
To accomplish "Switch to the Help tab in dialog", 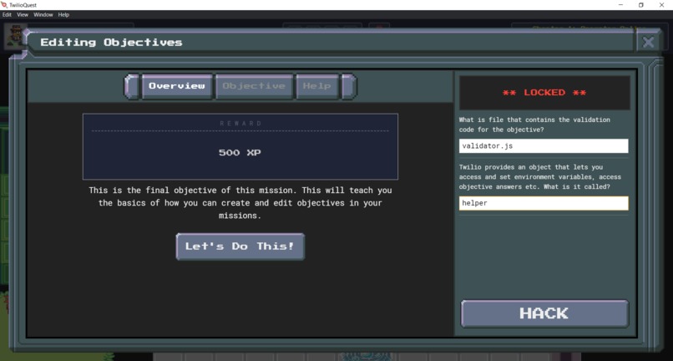I will coord(316,86).
